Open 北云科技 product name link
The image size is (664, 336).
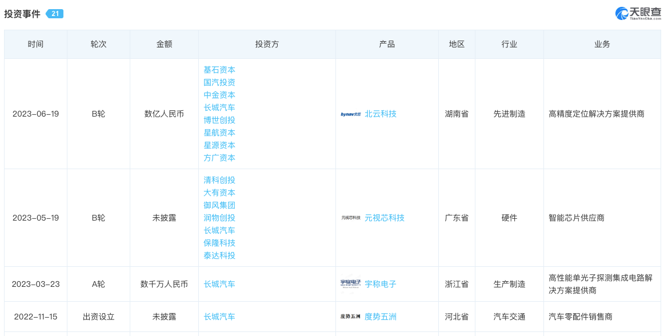point(381,114)
